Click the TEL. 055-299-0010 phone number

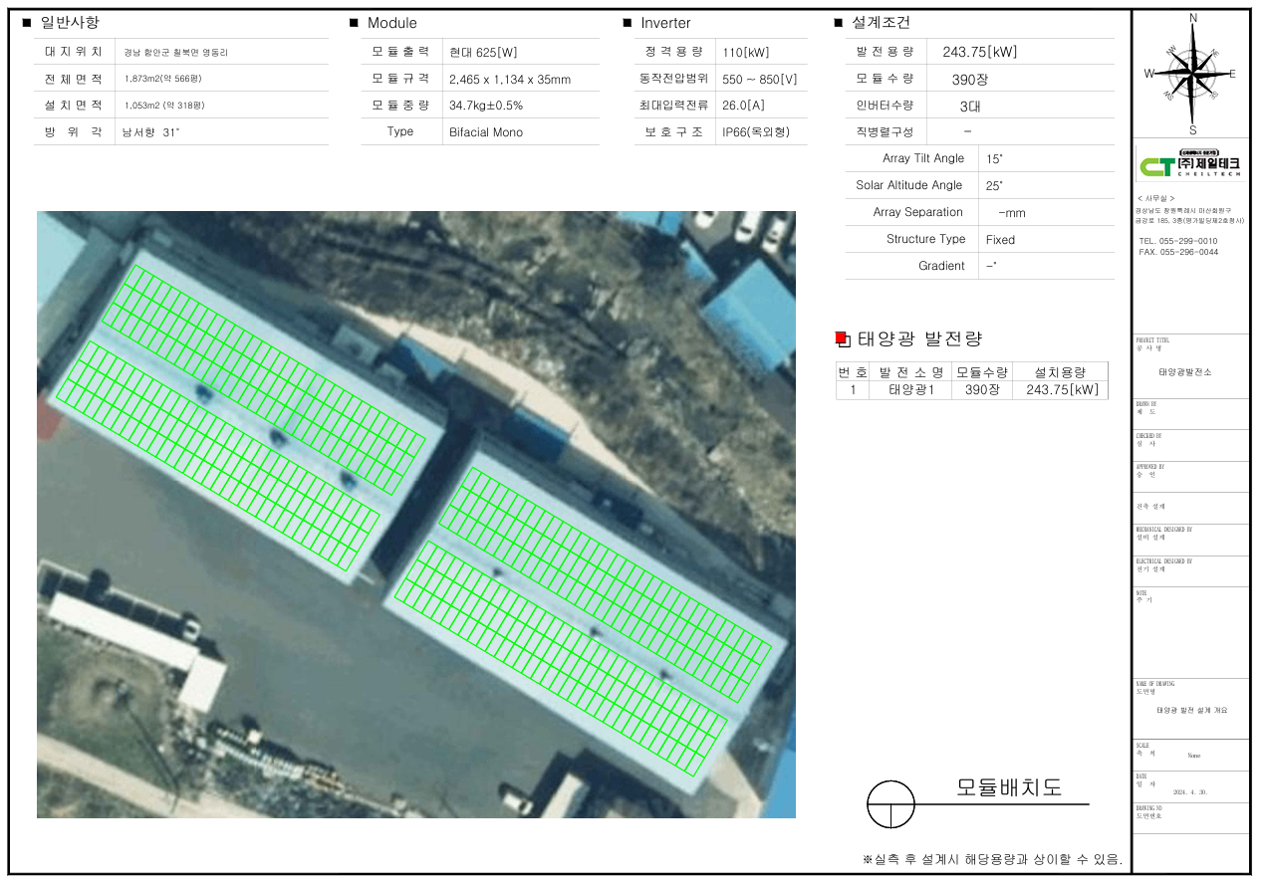pyautogui.click(x=1177, y=242)
